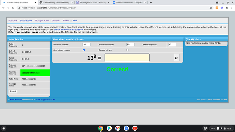Image resolution: width=235 pixels, height=132 pixels.
Task: Open the launcher circle button
Action: coord(4,128)
